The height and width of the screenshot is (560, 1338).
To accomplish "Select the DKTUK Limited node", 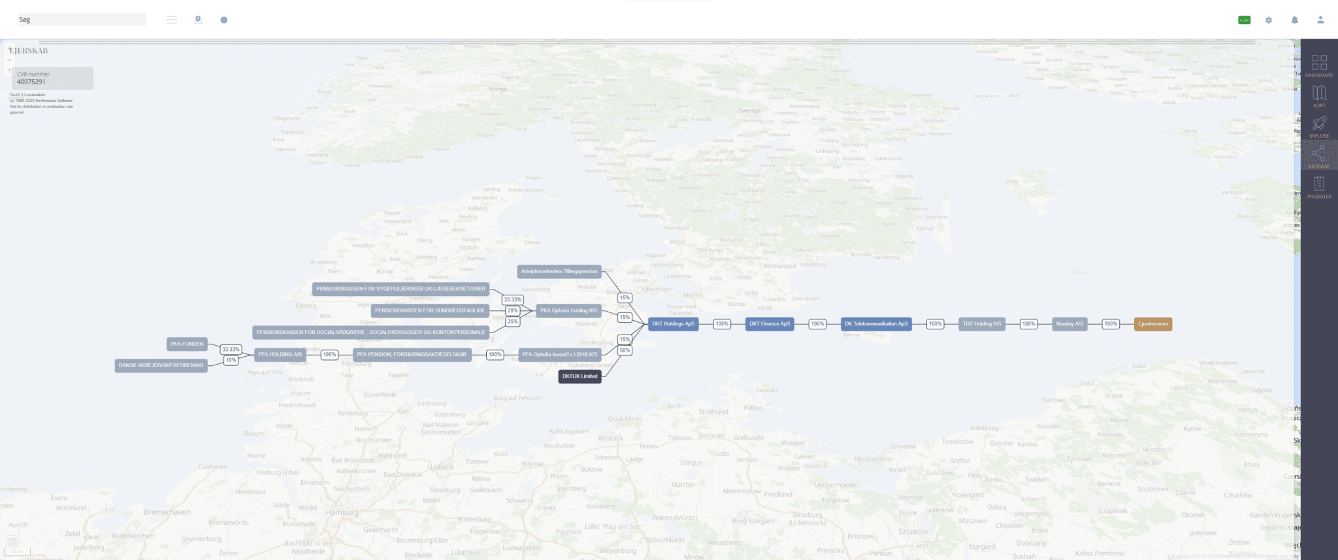I will [579, 376].
